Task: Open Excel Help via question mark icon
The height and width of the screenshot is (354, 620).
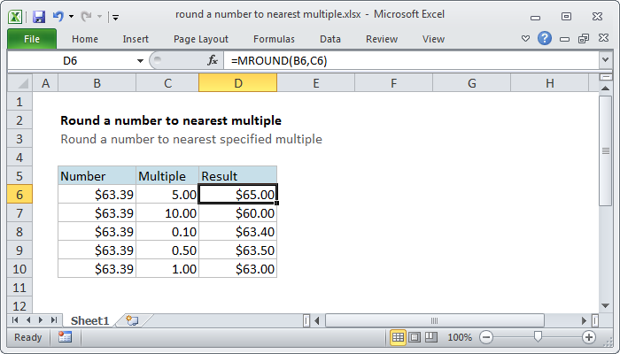Action: click(544, 39)
